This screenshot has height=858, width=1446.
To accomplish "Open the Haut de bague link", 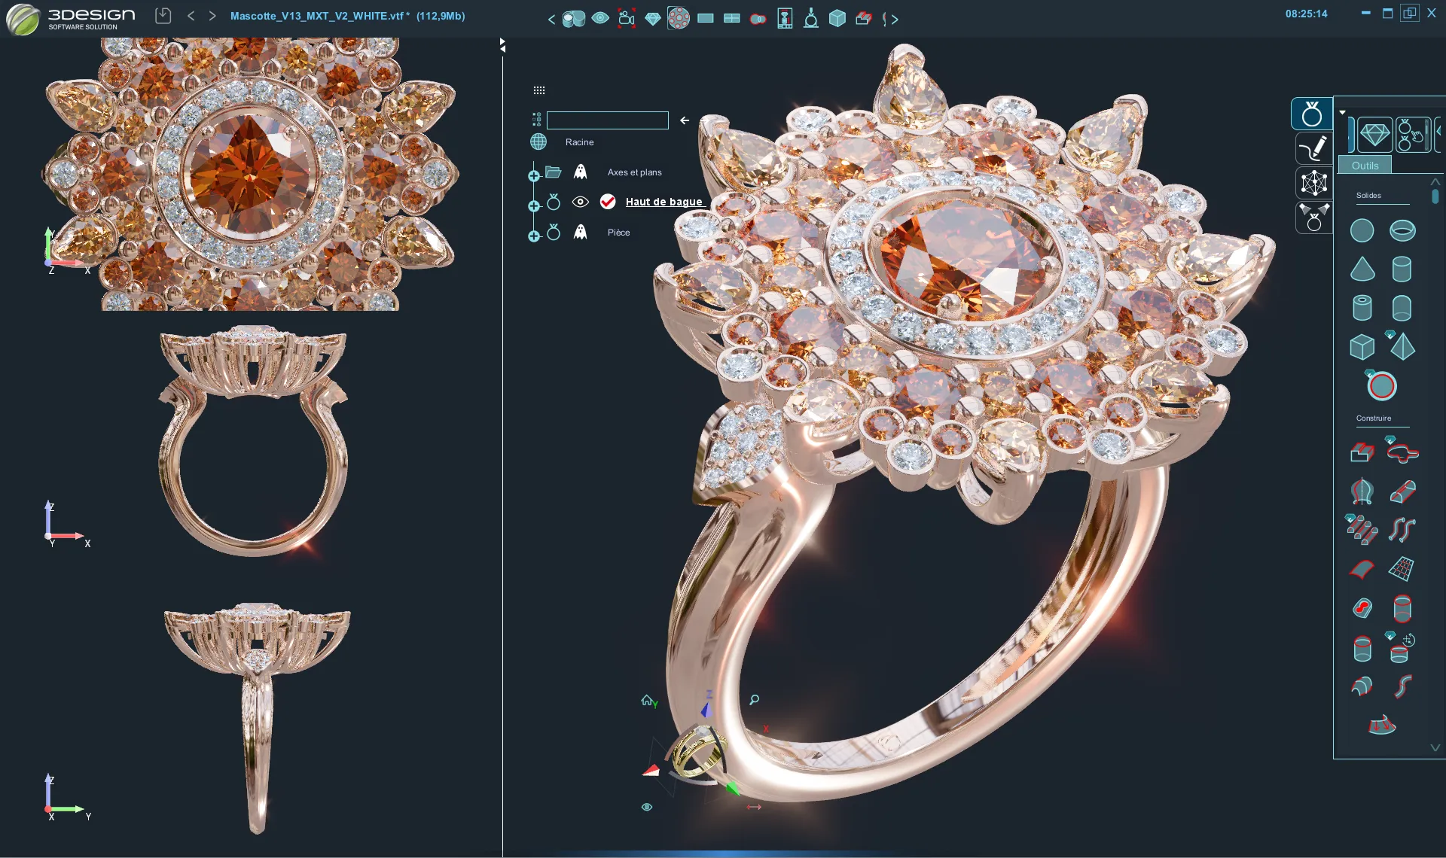I will (x=664, y=202).
